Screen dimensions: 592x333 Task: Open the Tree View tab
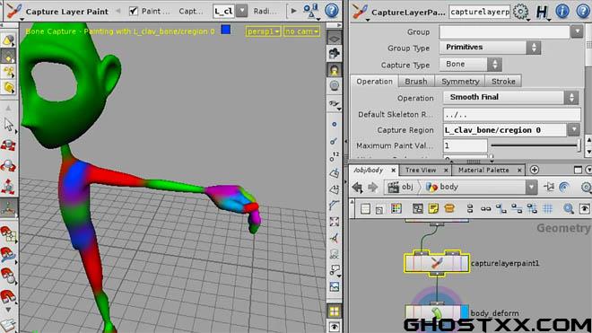[421, 171]
